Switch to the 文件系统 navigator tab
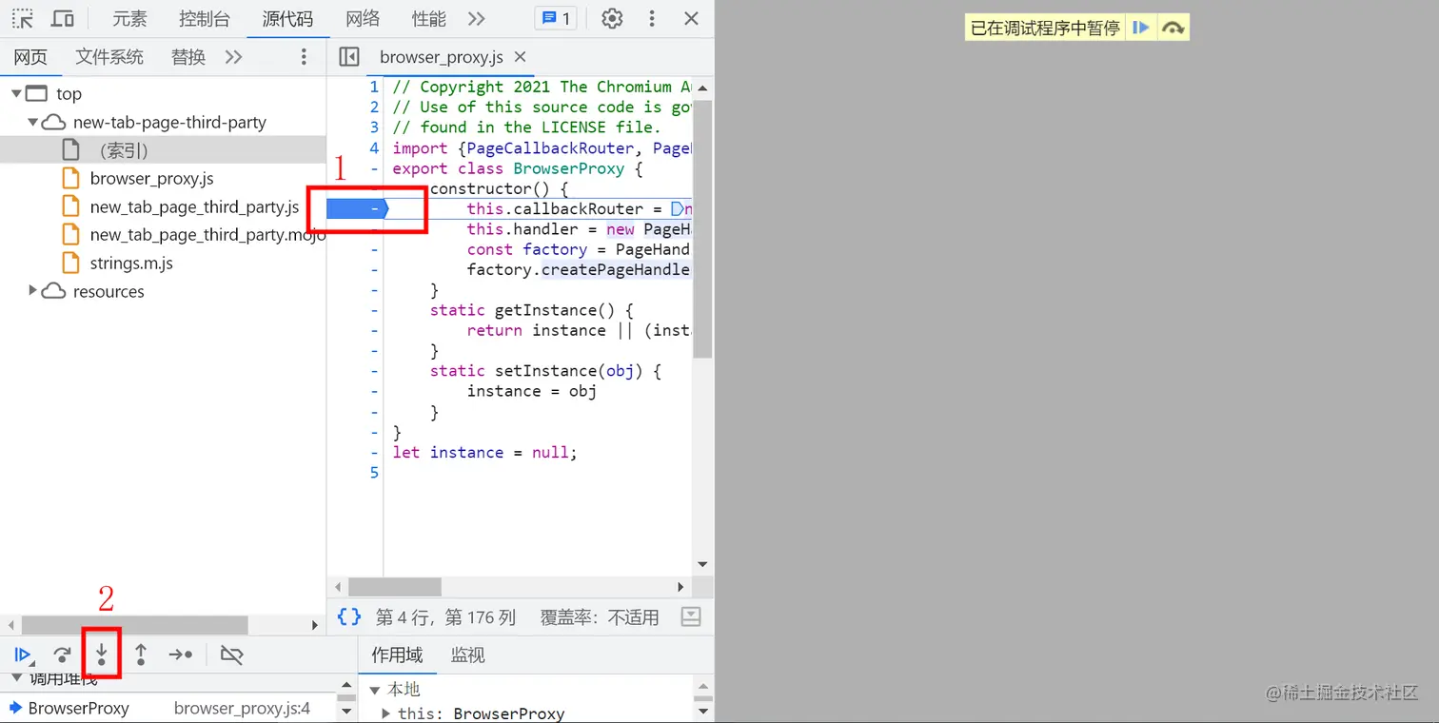 click(109, 57)
